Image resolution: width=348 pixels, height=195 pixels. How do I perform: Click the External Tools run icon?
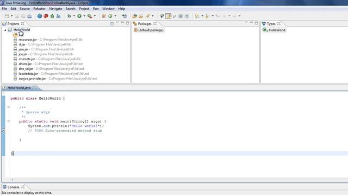(x=90, y=16)
